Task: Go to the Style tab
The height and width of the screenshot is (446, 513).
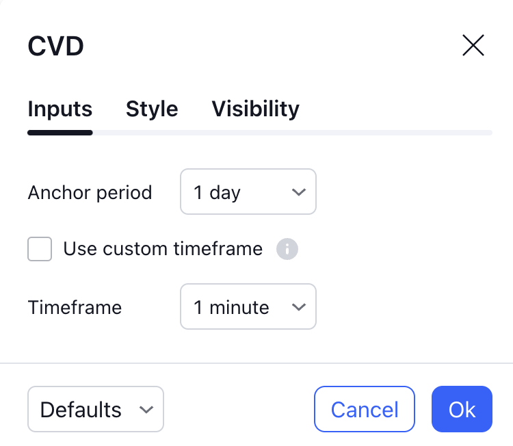Action: [152, 109]
